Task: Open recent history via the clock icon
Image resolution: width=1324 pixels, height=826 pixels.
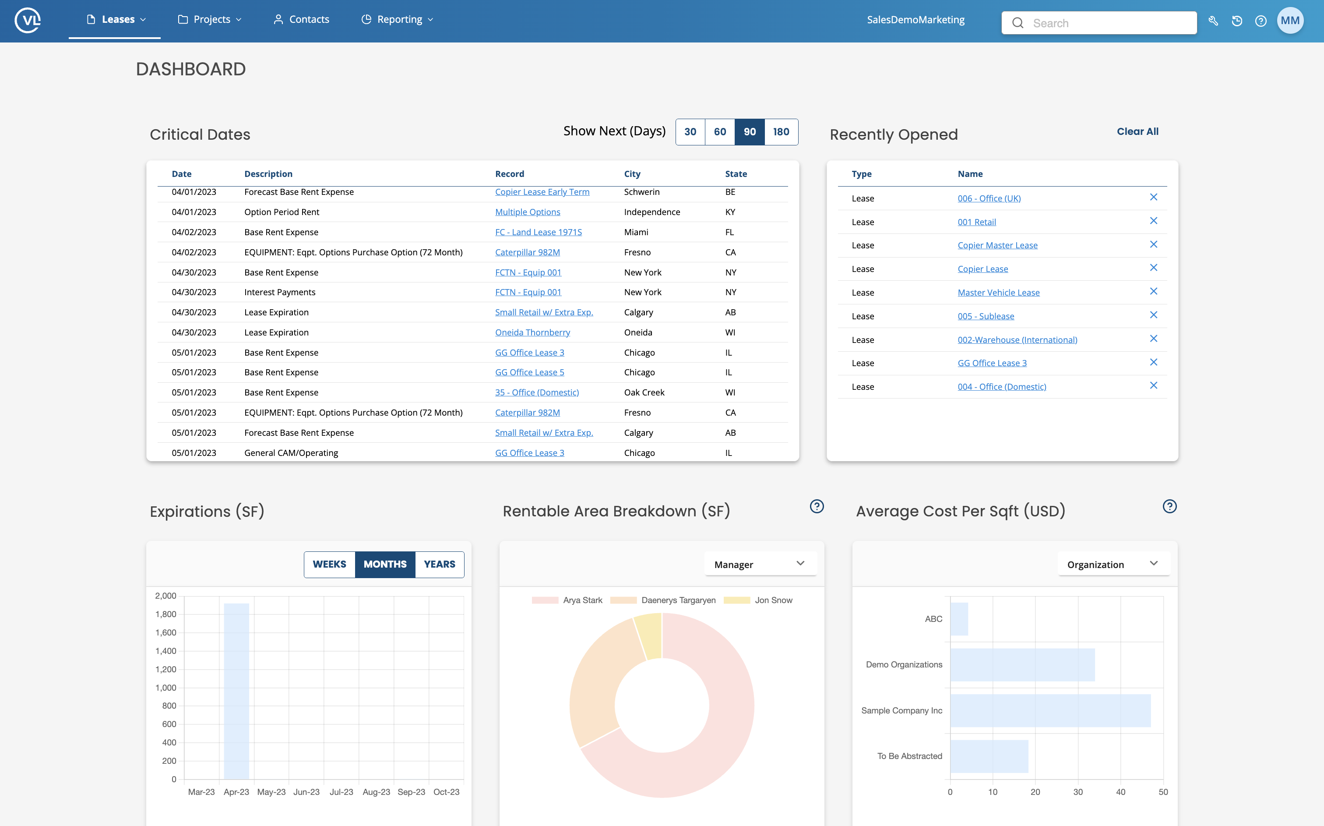Action: tap(1237, 21)
